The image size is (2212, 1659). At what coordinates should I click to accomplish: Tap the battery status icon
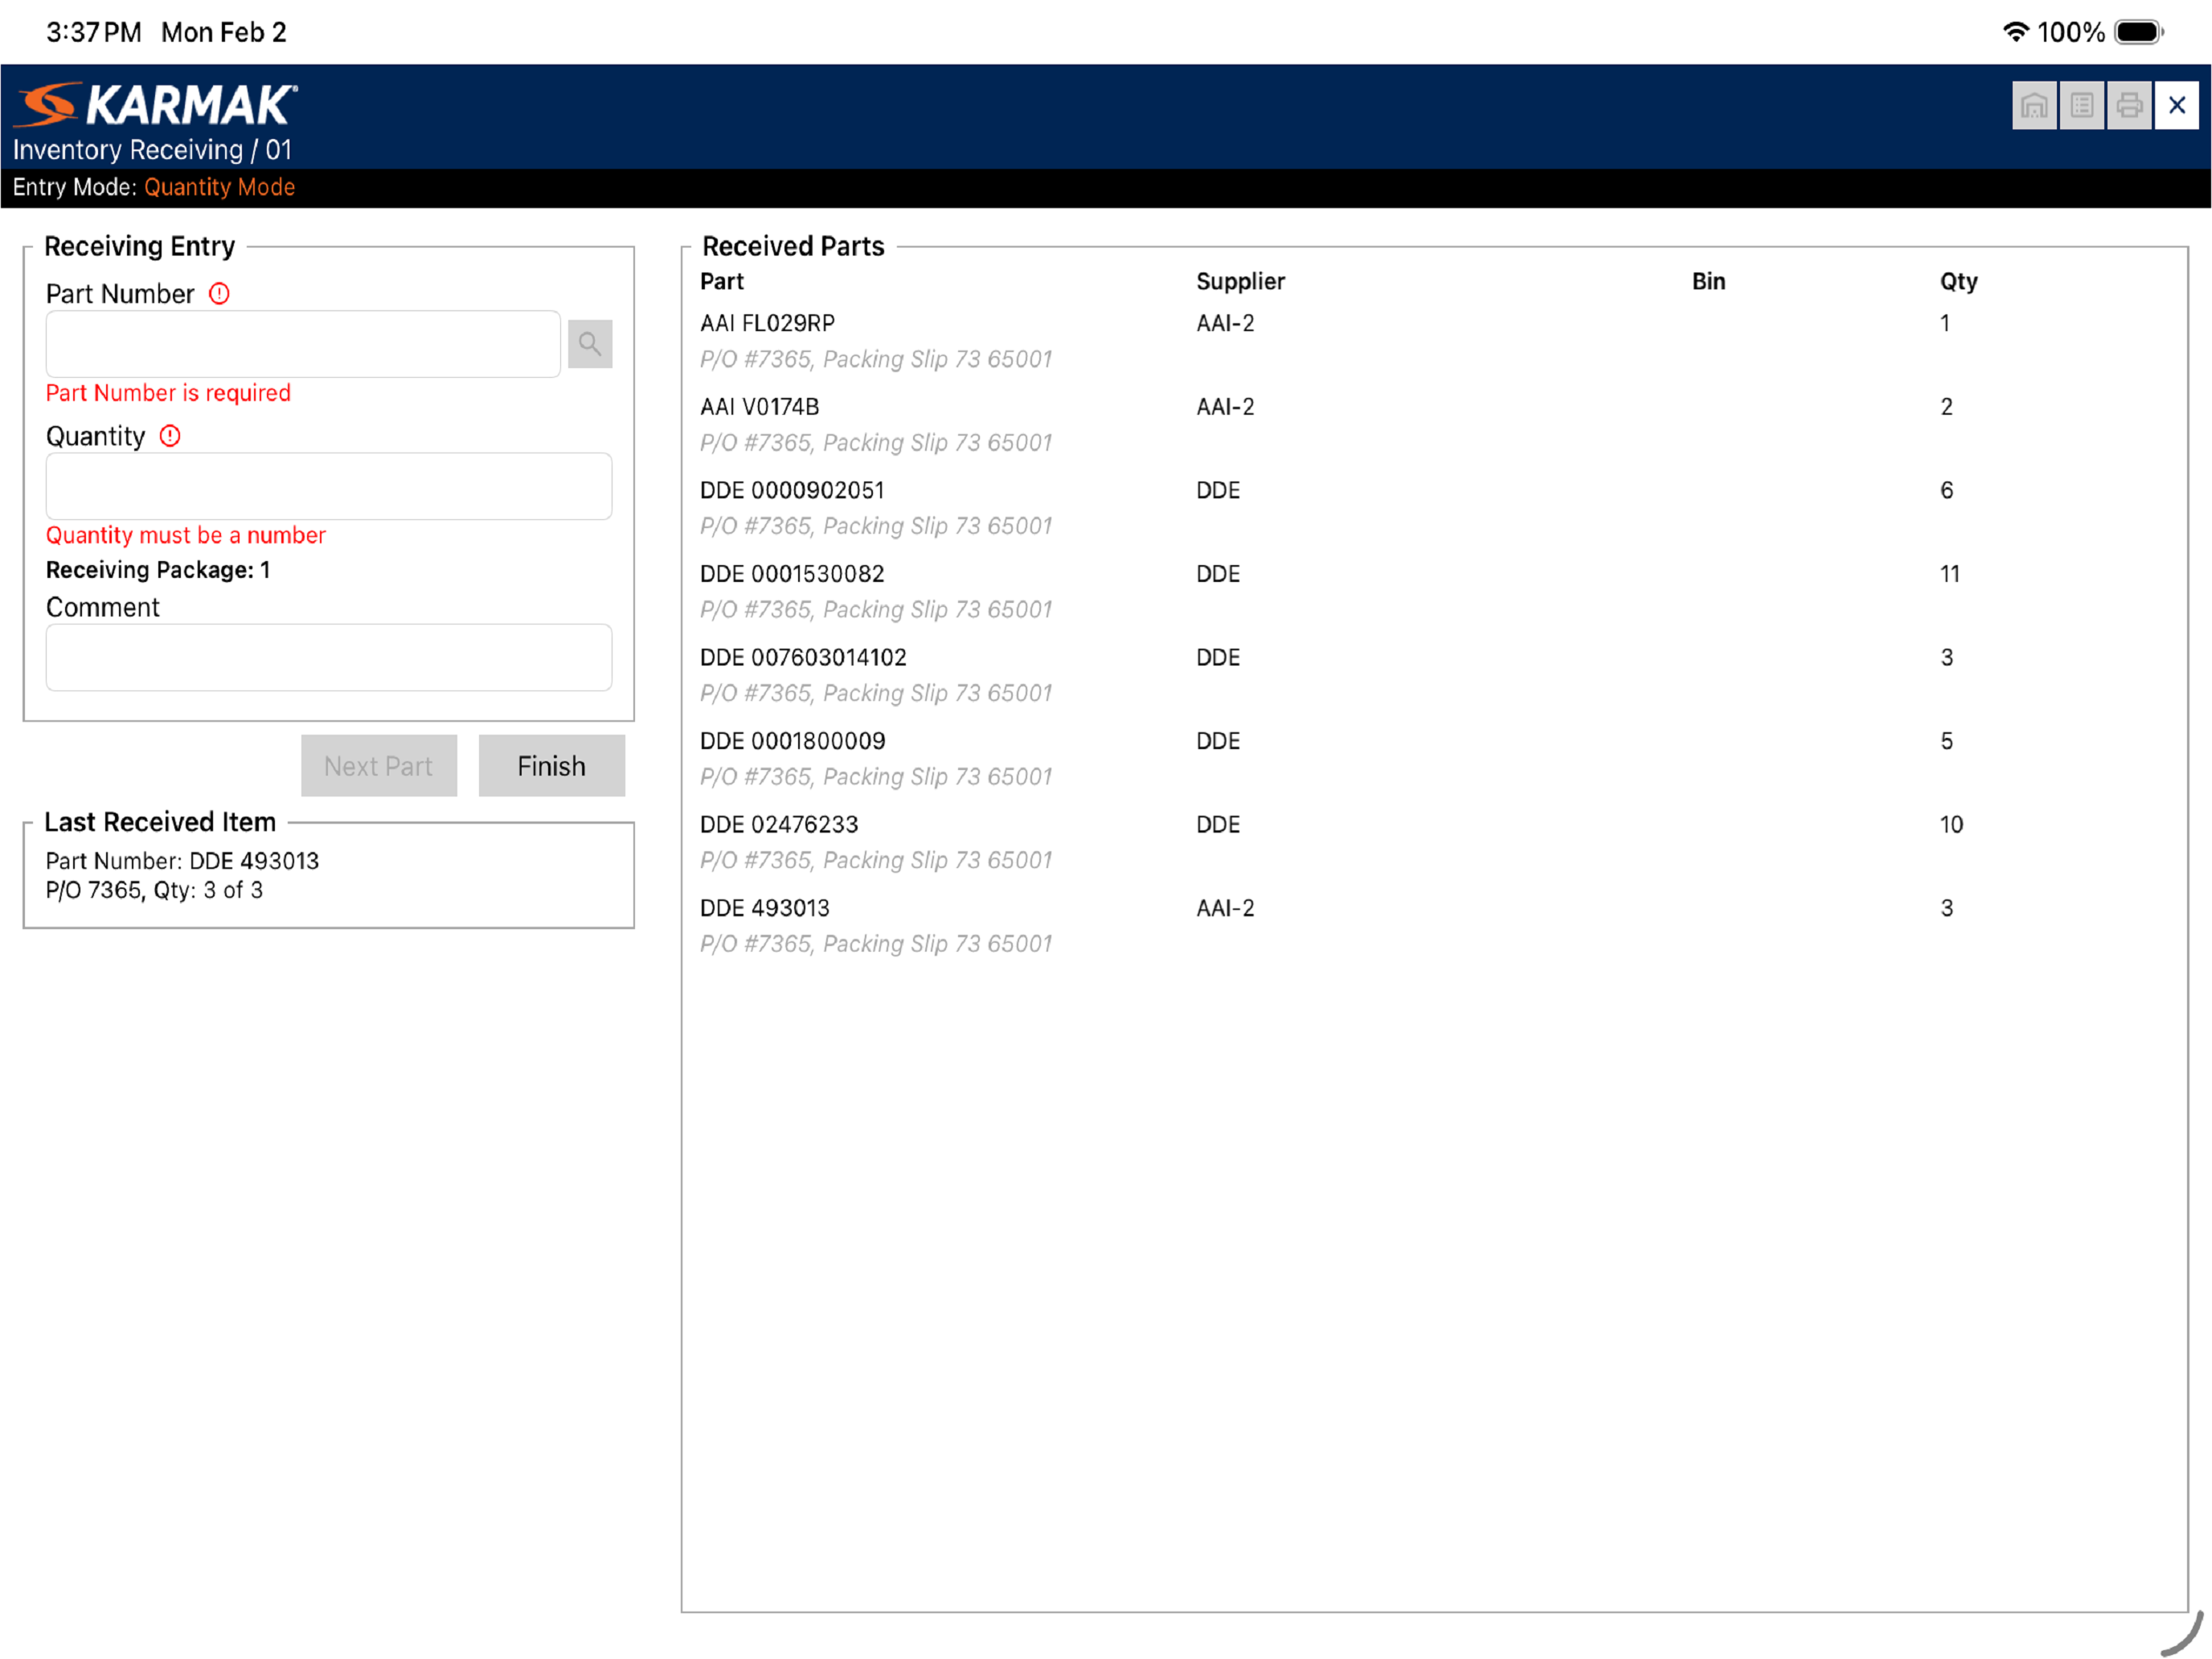(x=2139, y=32)
